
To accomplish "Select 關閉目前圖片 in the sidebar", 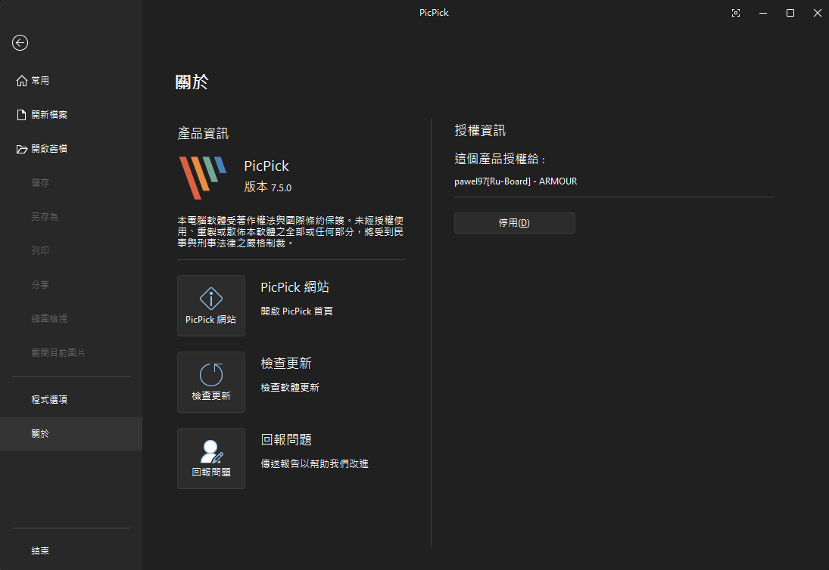I will (71, 352).
